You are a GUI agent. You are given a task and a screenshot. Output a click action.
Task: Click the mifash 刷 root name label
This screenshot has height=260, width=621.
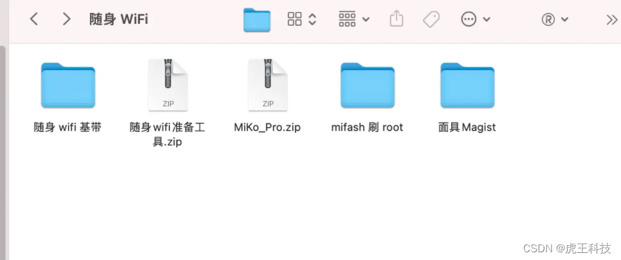367,127
